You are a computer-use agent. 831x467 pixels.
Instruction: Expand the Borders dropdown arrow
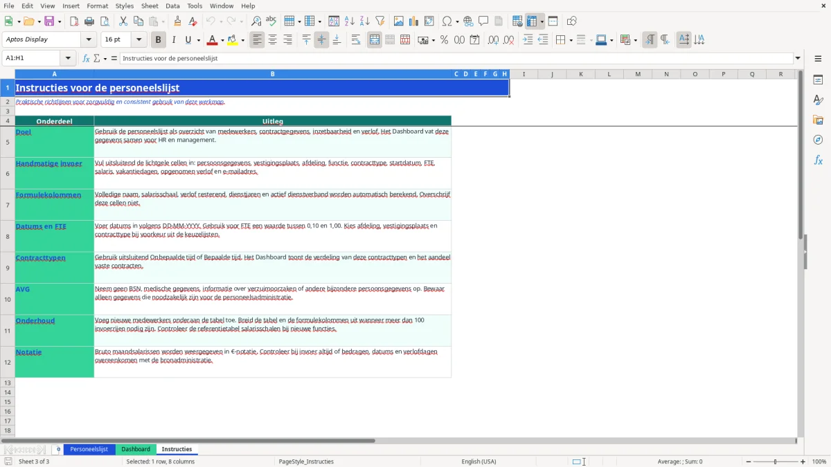pos(570,40)
